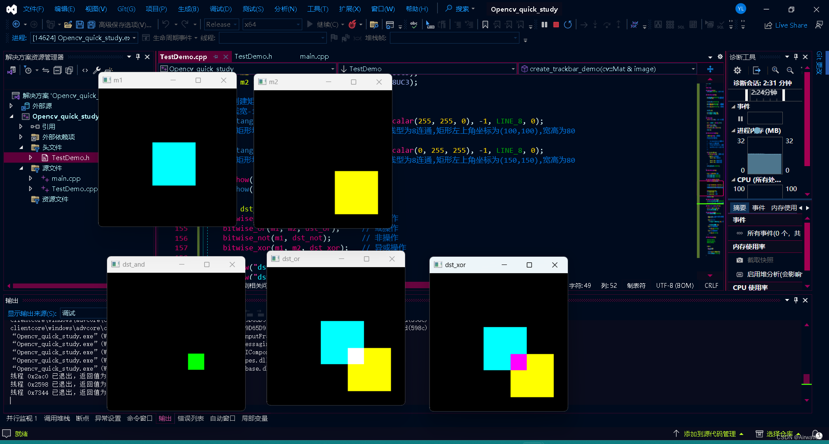
Task: Click 启用堆分析 heap profiling link
Action: point(774,274)
